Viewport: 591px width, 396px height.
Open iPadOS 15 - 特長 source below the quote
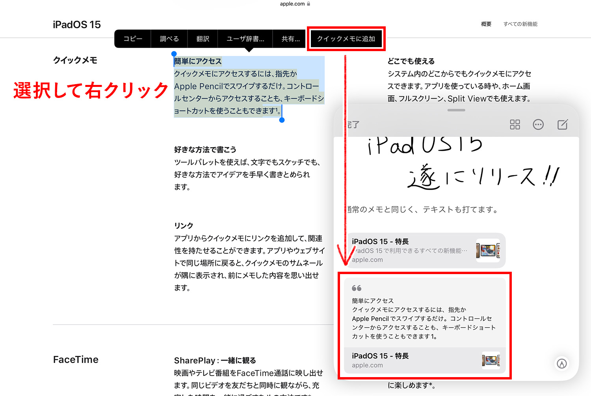[x=425, y=360]
